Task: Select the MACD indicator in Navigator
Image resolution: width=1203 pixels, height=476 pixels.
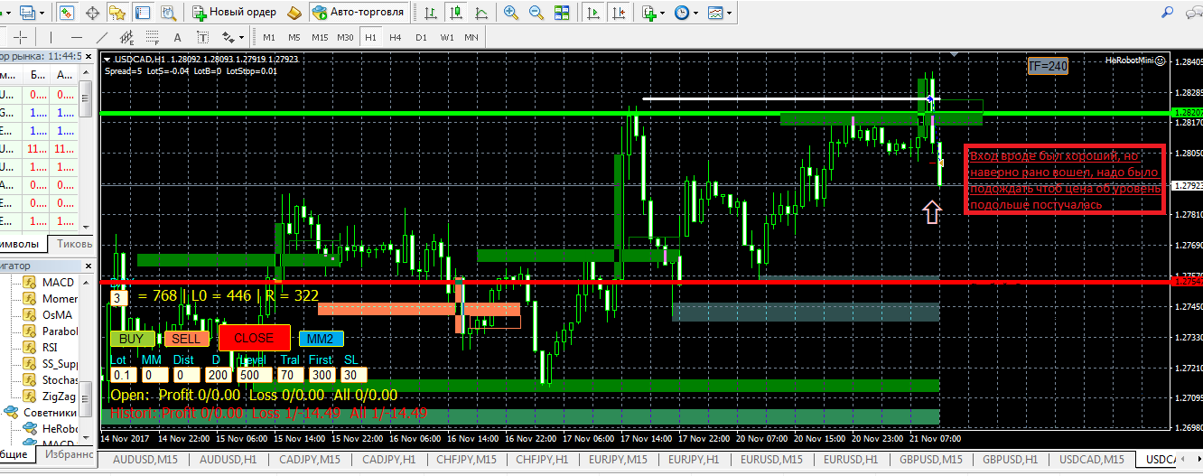Action: tap(51, 283)
